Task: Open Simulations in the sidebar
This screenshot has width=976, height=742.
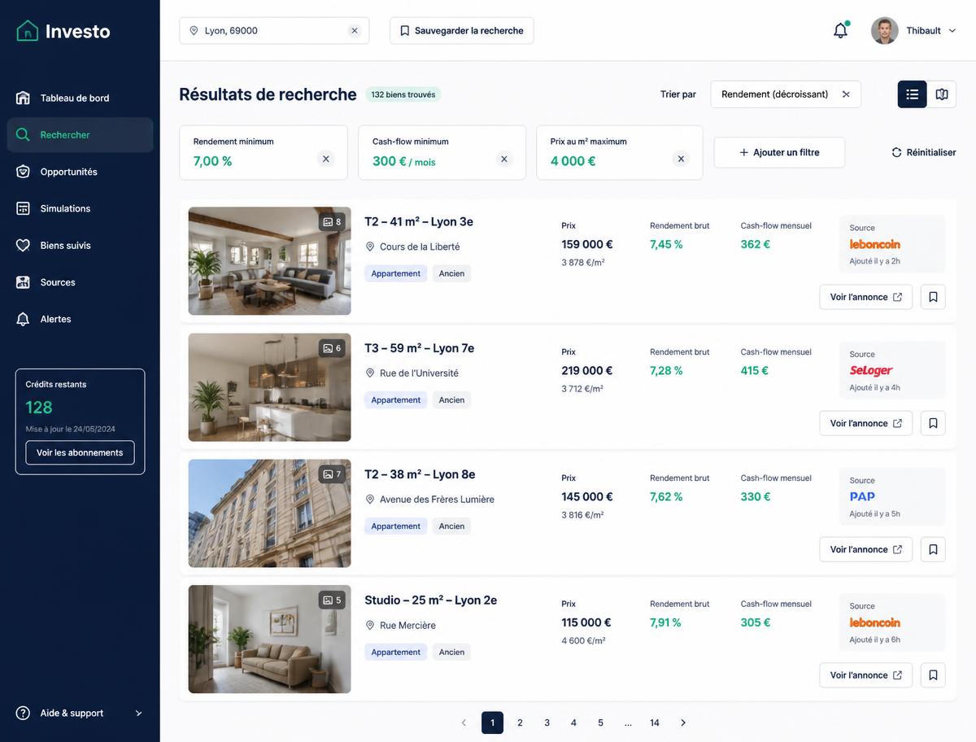Action: pos(80,208)
